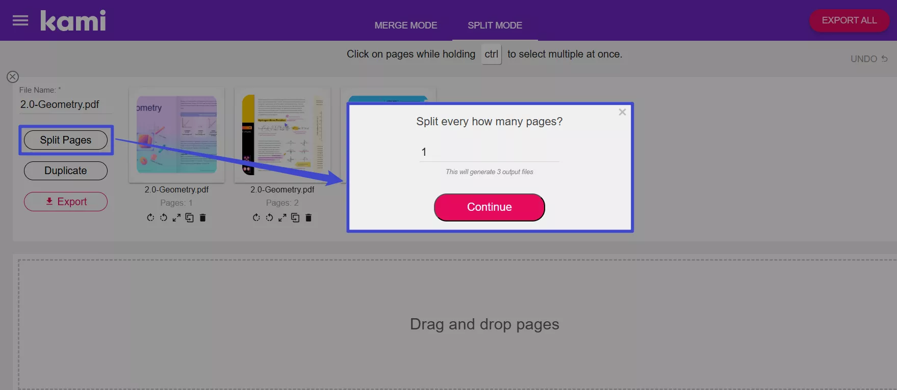The height and width of the screenshot is (390, 897).
Task: Click '2.0-Geometry.pdf' label under page 2
Action: [283, 189]
